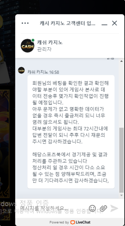125x226 pixels.
Task: Click the small CASH avatar beside message
Action: [21, 70]
